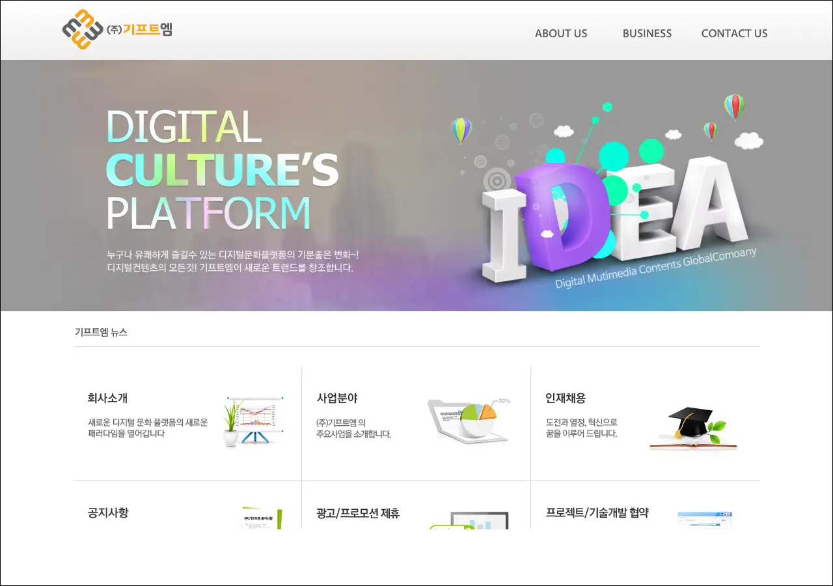Screen dimensions: 833x586
Task: Click the graduation cap icon
Action: 692,428
